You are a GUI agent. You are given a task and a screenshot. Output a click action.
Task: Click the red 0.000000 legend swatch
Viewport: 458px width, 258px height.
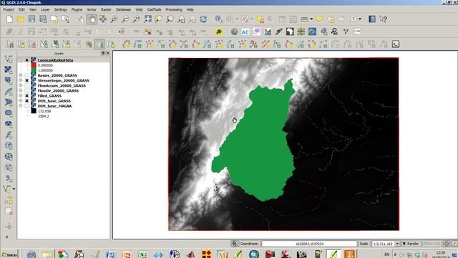coord(34,65)
